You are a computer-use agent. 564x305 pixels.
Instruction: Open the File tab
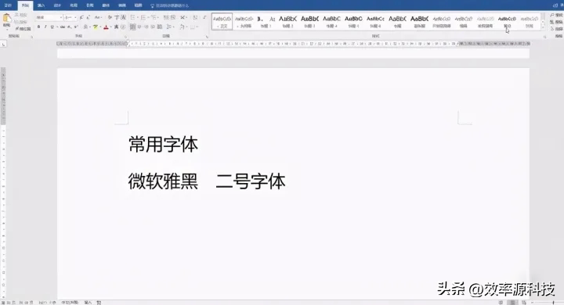click(x=8, y=5)
